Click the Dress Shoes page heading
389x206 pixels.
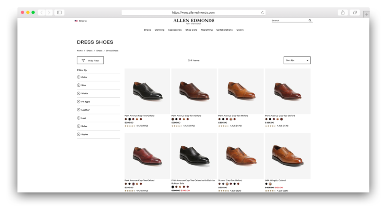click(x=95, y=42)
